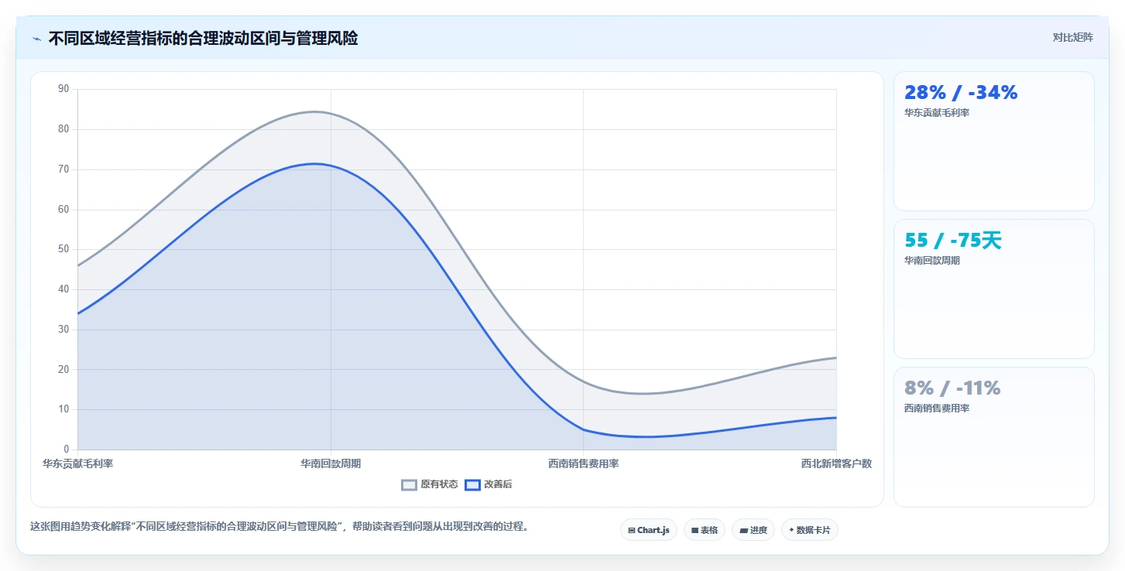Image resolution: width=1125 pixels, height=571 pixels.
Task: Toggle the 改善后 legend swatch
Action: click(x=472, y=485)
